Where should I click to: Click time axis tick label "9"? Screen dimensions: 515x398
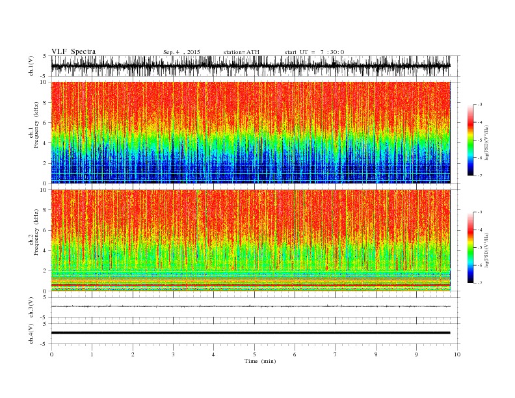(x=416, y=354)
